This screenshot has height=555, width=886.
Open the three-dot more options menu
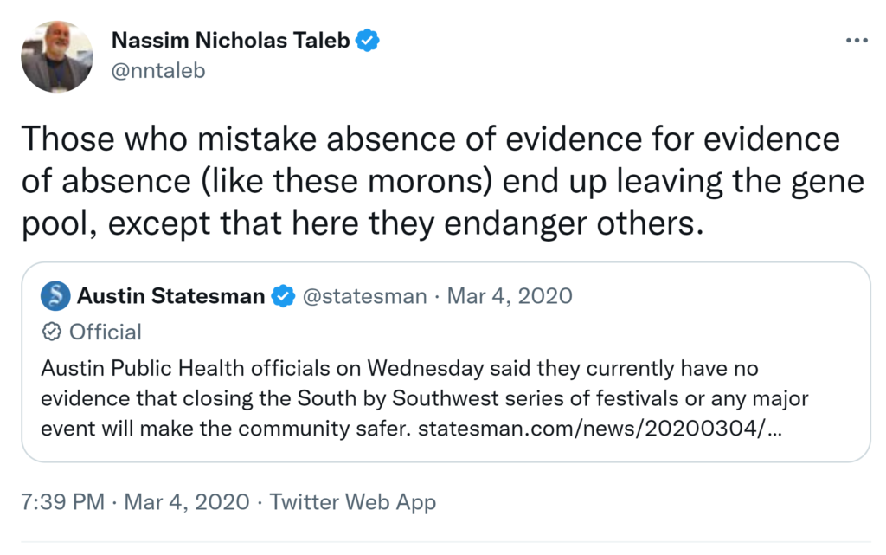[x=855, y=41]
